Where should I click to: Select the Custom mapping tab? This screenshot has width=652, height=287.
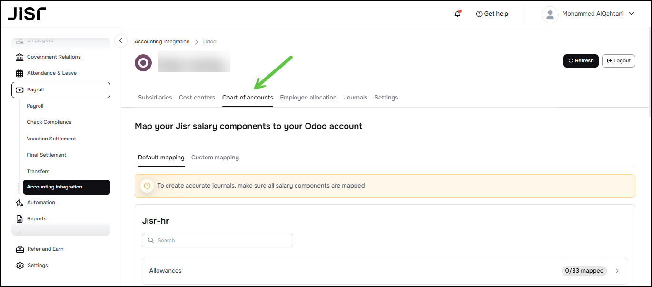pyautogui.click(x=215, y=158)
